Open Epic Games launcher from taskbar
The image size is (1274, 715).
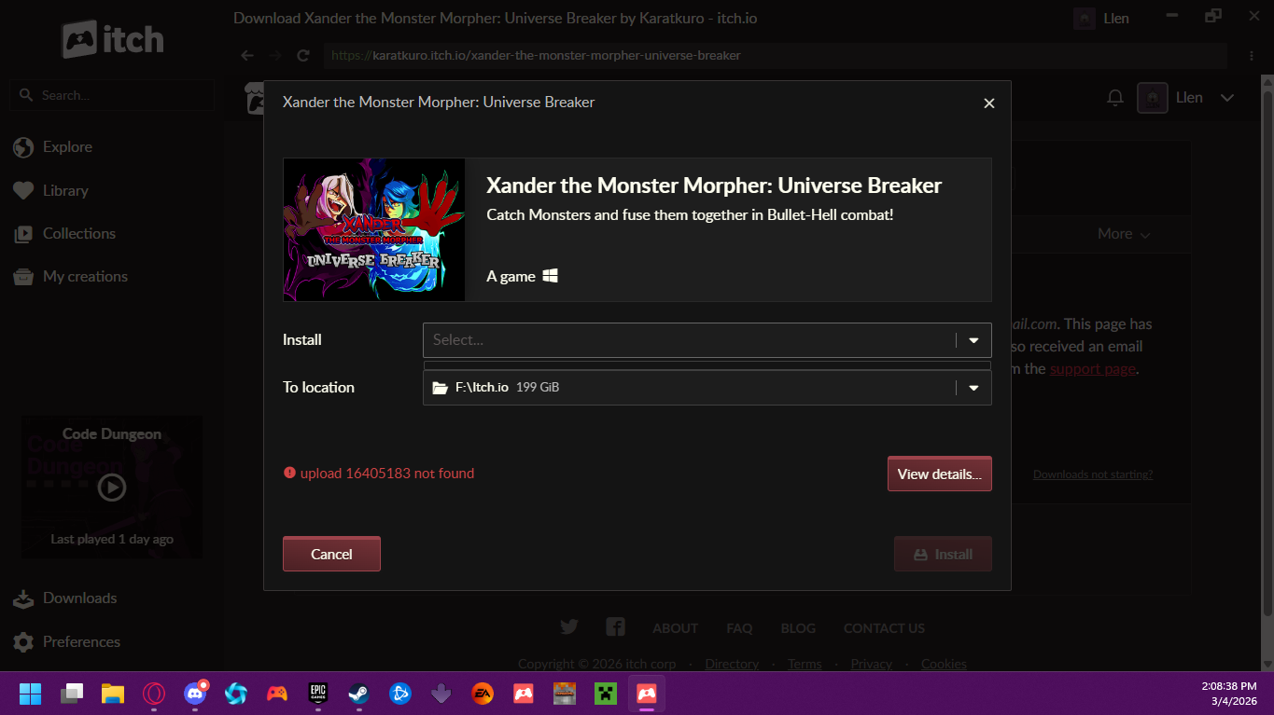click(x=318, y=694)
